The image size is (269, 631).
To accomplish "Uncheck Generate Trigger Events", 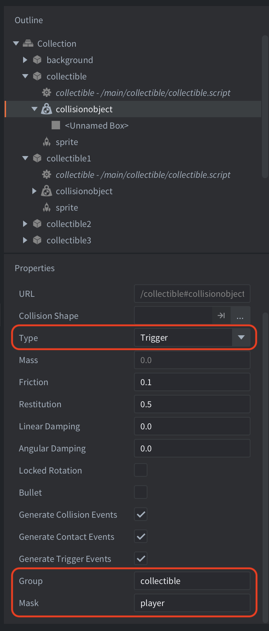I will [141, 558].
